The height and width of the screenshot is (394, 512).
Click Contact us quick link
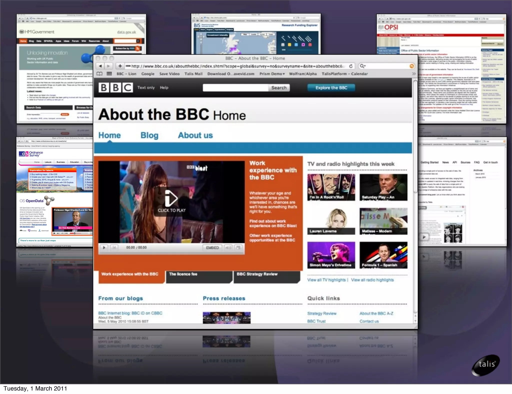coord(369,321)
